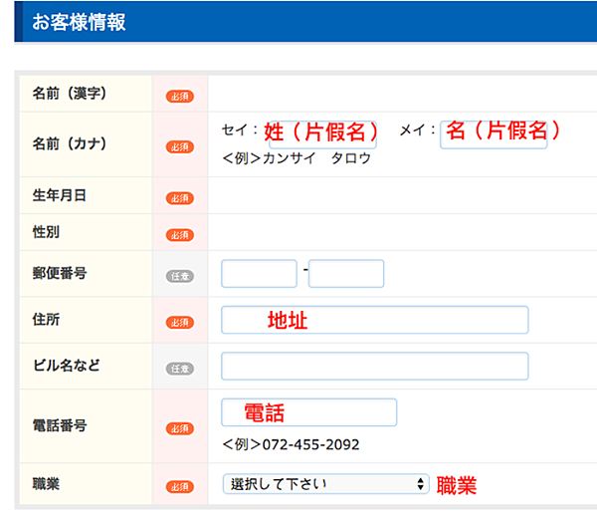
Task: Click the 住所 address input field
Action: [x=374, y=320]
